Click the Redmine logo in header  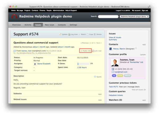pos(14,17)
